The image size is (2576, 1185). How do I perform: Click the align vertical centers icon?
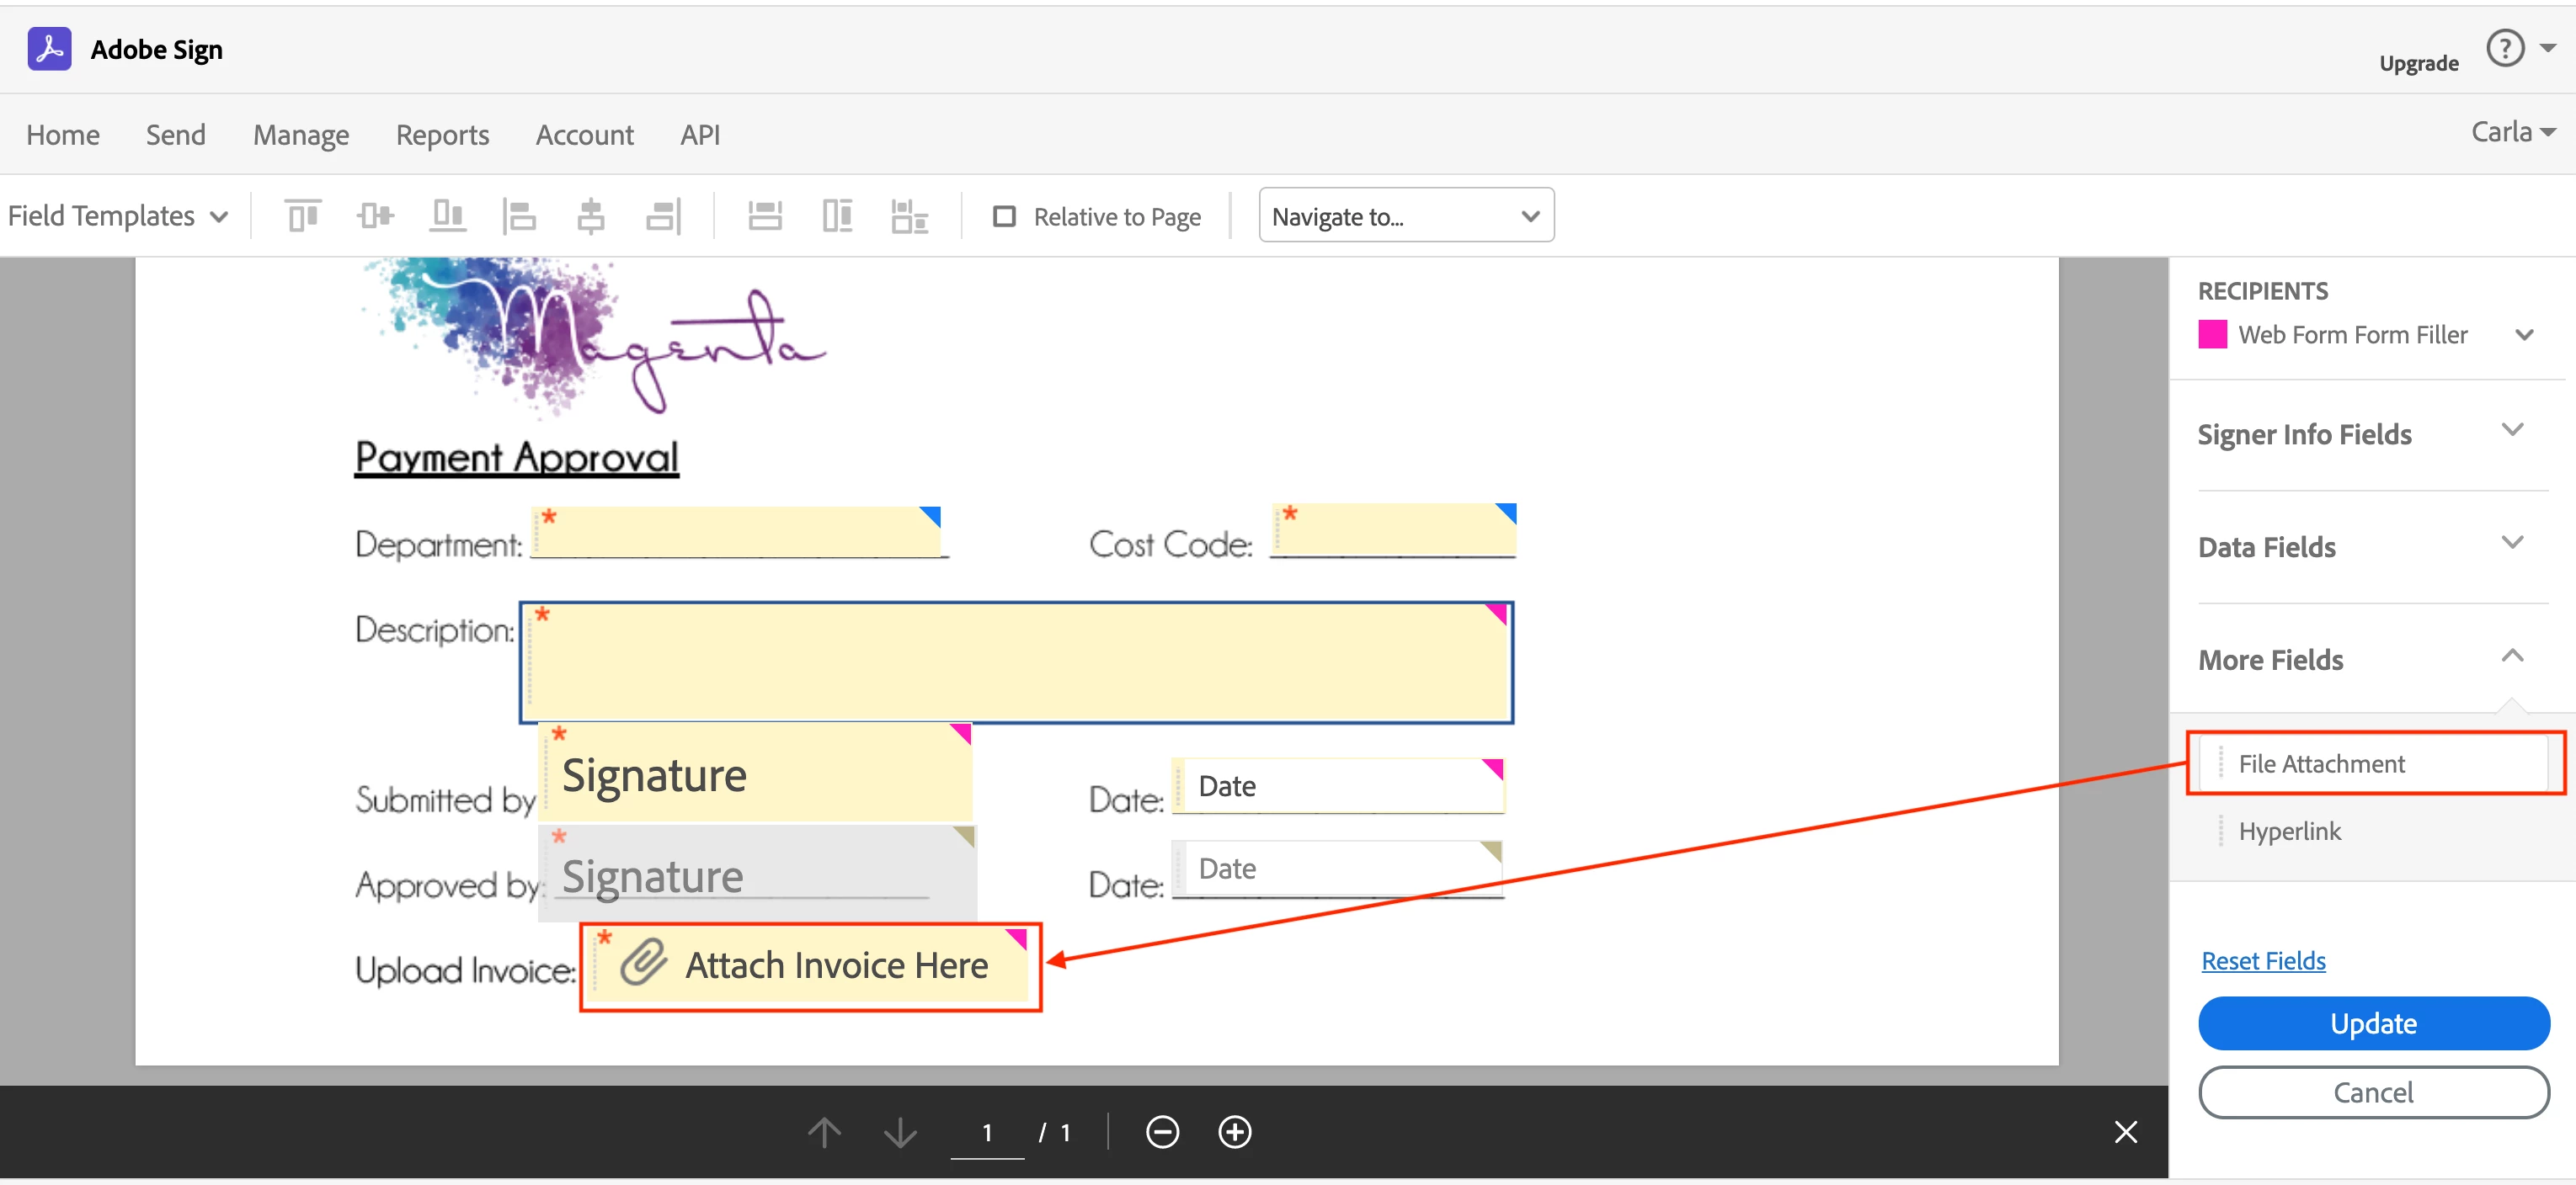pyautogui.click(x=375, y=215)
